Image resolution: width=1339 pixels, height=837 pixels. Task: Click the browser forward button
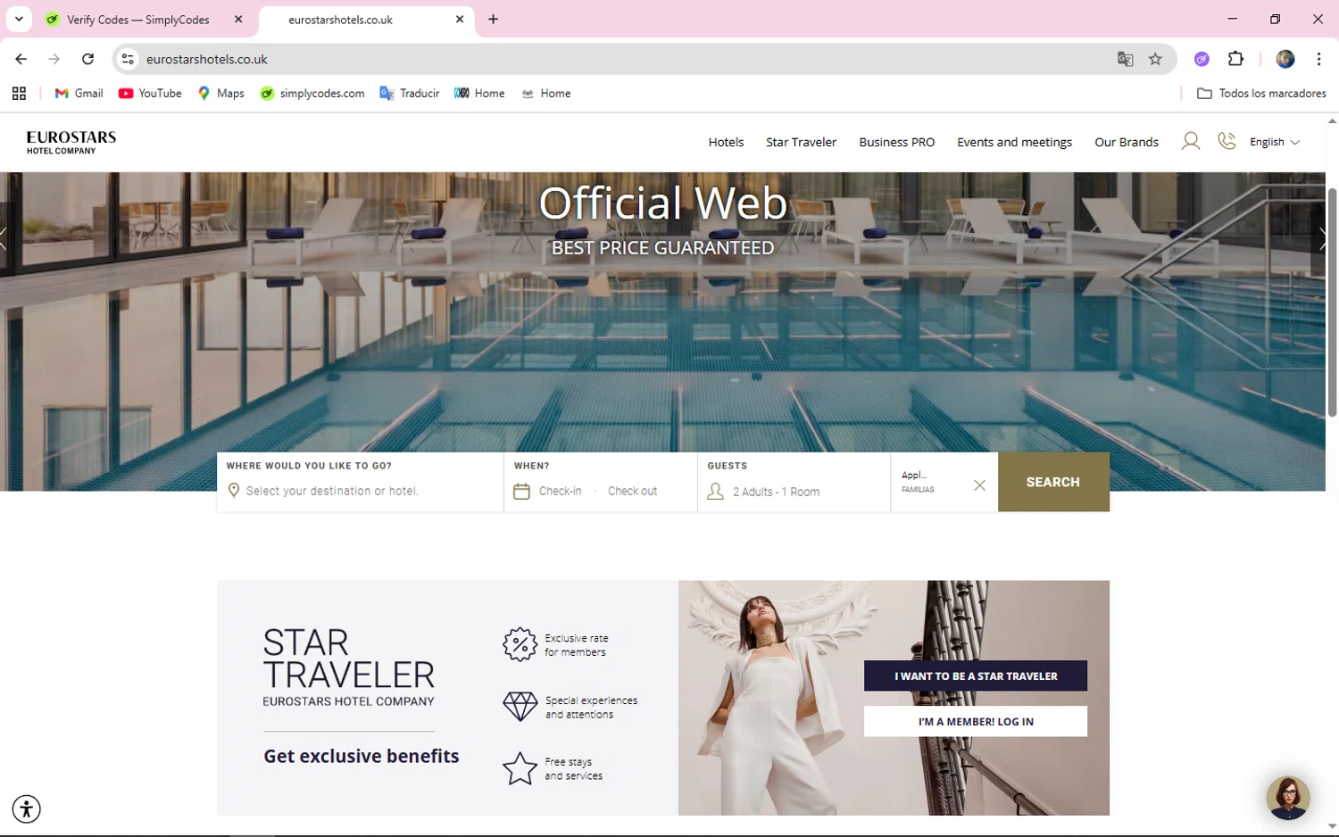point(54,59)
